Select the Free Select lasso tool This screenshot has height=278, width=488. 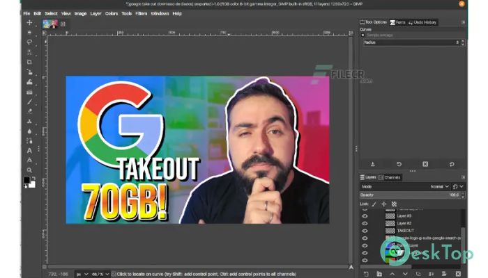click(29, 42)
